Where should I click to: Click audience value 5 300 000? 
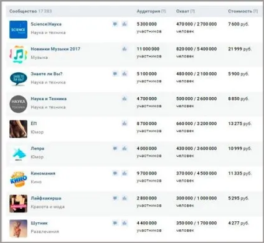point(147,24)
